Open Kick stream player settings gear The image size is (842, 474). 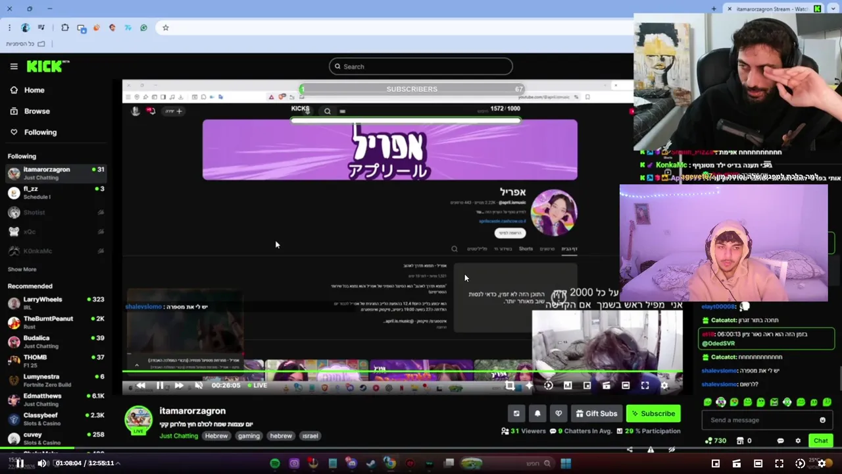pos(664,386)
